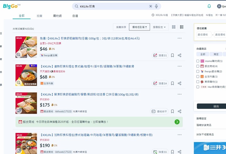The height and width of the screenshot is (154, 226).
Task: Open the Shopee 今日限定品牌旗艦店 banner text
Action: (72, 122)
